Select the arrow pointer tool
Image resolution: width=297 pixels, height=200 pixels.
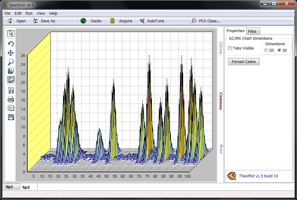(11, 34)
